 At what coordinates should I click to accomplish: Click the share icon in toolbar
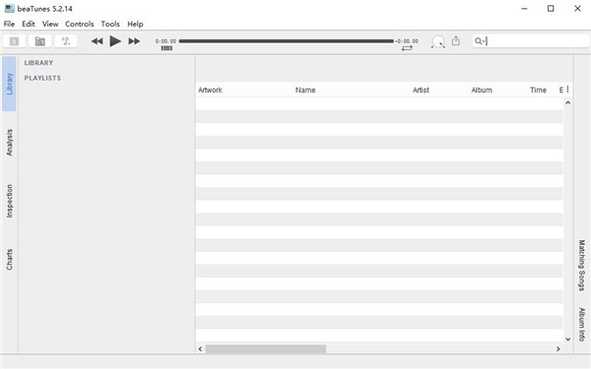point(456,40)
